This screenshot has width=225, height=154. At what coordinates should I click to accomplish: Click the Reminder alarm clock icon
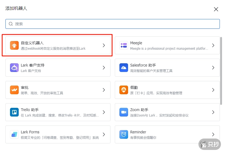(x=124, y=134)
